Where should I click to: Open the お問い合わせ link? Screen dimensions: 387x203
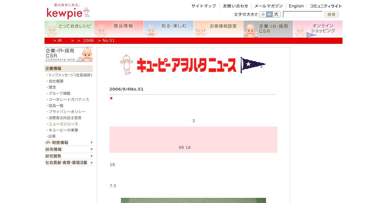click(x=235, y=6)
